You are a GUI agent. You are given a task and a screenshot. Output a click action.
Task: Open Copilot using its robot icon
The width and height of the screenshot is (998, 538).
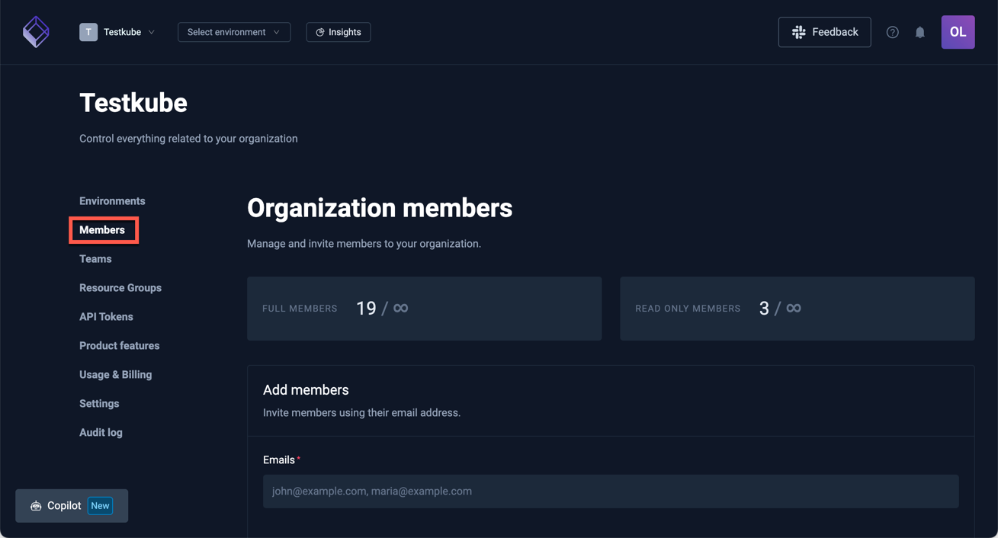tap(36, 505)
